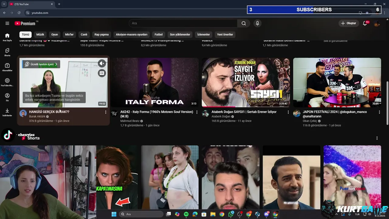Open the Italy Forma video thumbnail
Viewport: 389px width, 219px height.
(155, 82)
